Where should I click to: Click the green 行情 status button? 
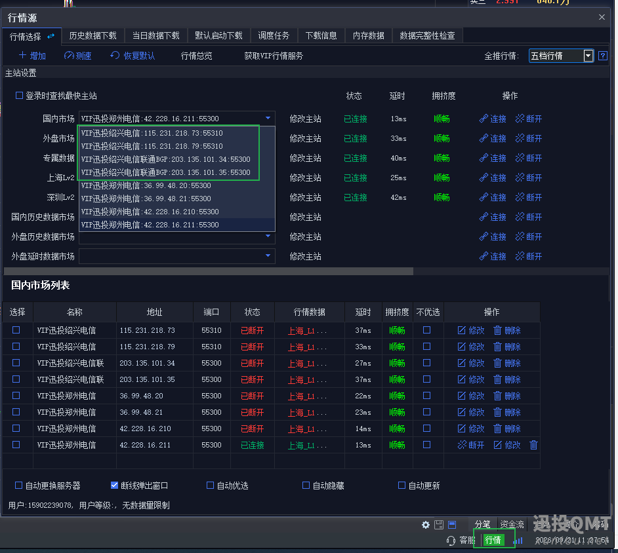[x=493, y=540]
